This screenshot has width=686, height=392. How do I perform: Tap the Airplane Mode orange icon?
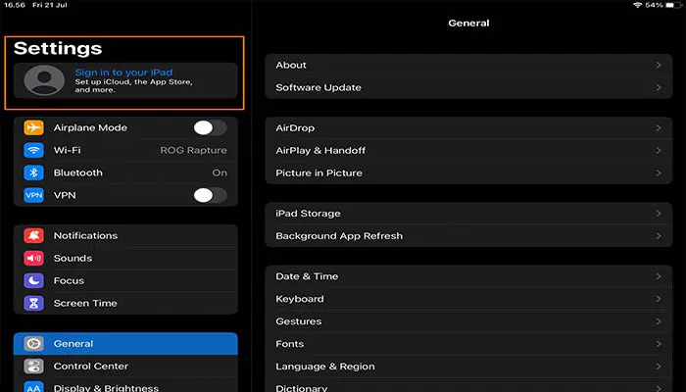[35, 128]
